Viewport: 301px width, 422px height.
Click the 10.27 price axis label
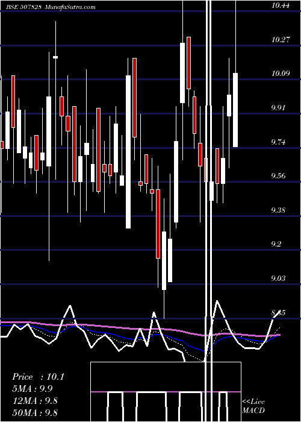(x=281, y=40)
